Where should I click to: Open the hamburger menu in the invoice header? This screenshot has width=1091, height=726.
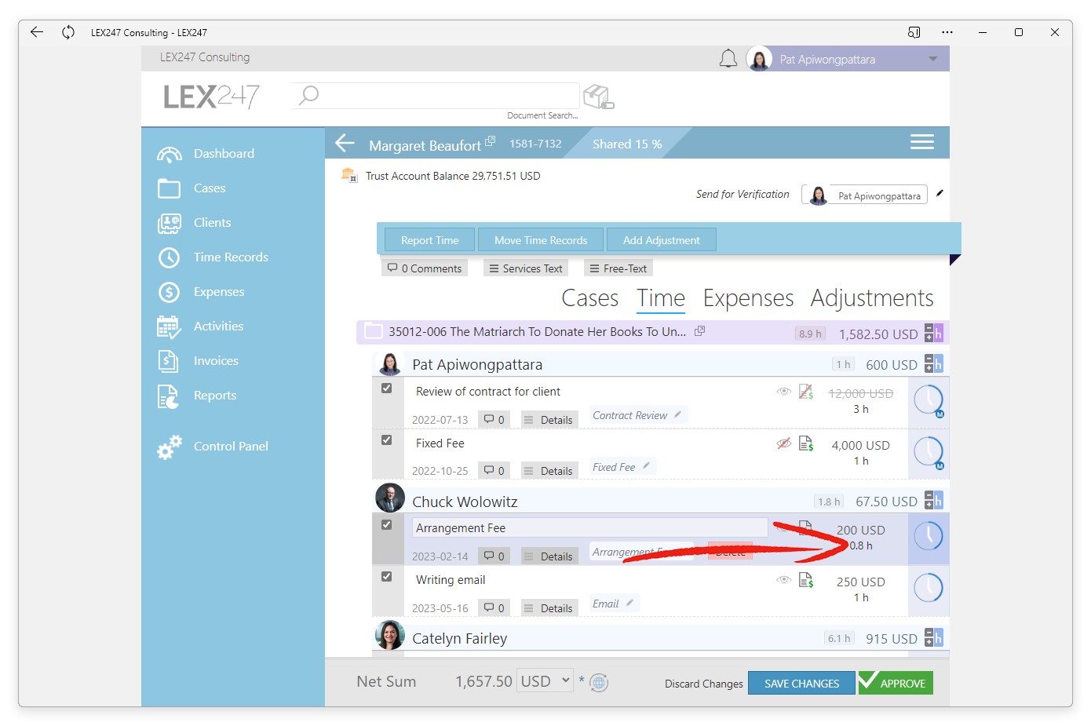[x=921, y=142]
